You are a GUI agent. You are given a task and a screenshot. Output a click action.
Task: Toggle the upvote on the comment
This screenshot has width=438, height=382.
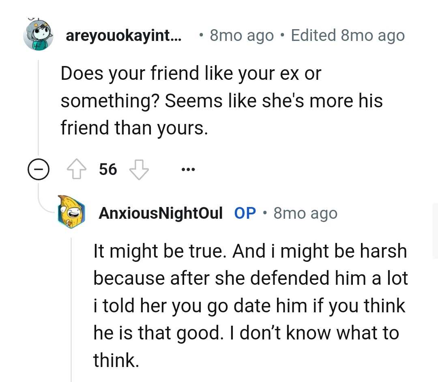click(77, 169)
